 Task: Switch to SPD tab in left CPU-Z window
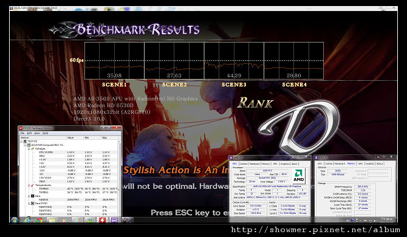[x=275, y=164]
